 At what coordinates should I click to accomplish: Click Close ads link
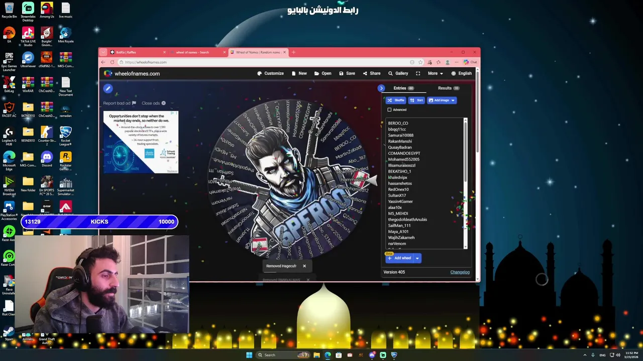pyautogui.click(x=153, y=103)
